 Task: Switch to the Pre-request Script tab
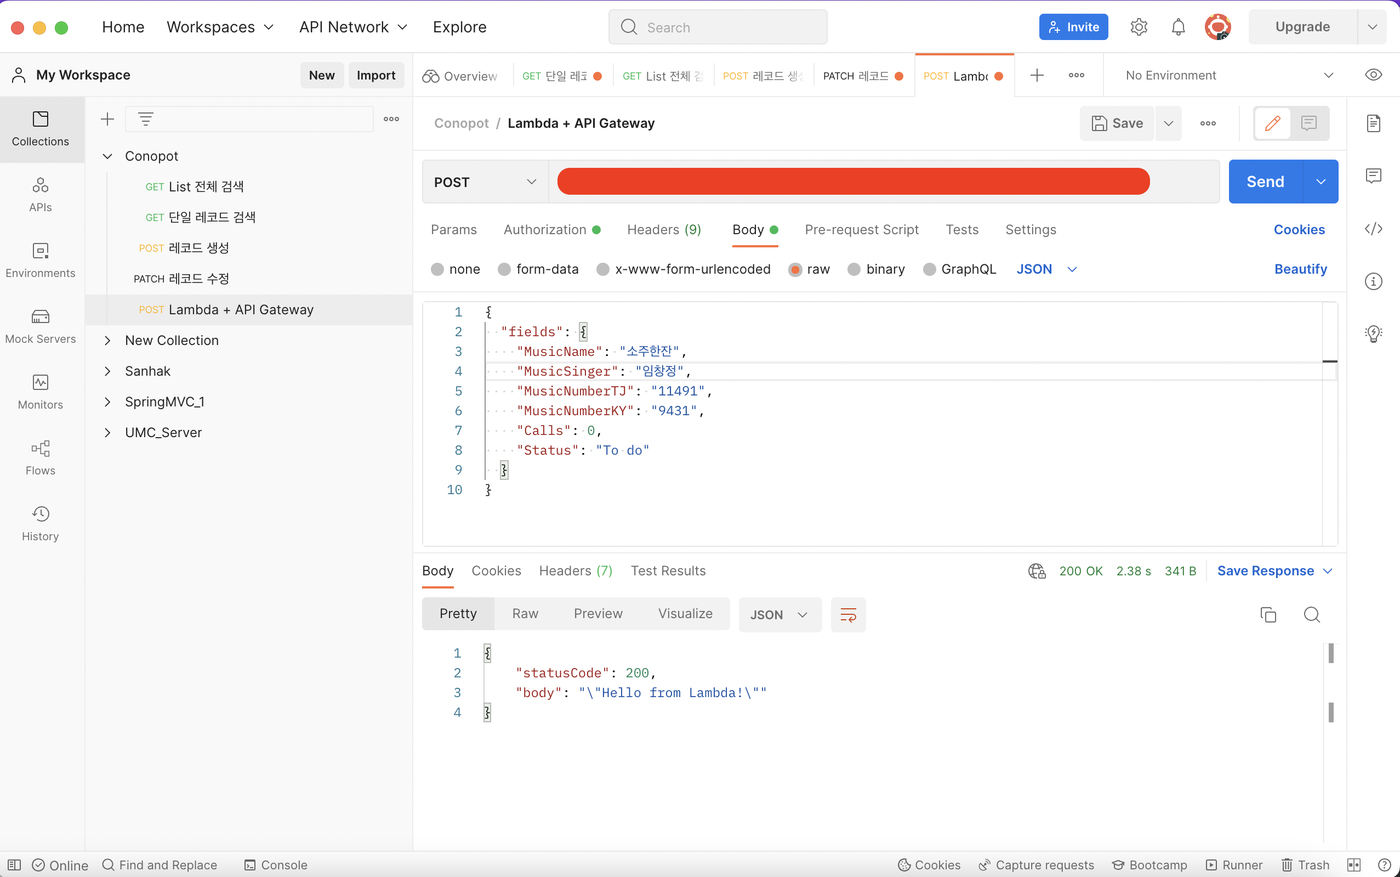tap(862, 230)
